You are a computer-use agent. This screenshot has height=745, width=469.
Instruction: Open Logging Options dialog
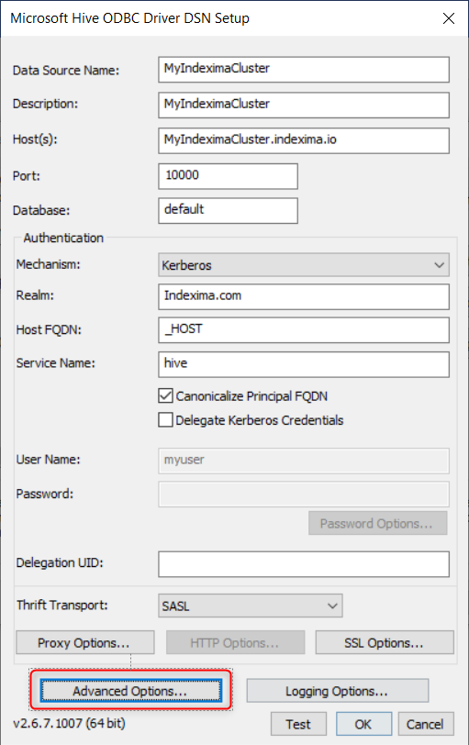click(x=338, y=691)
